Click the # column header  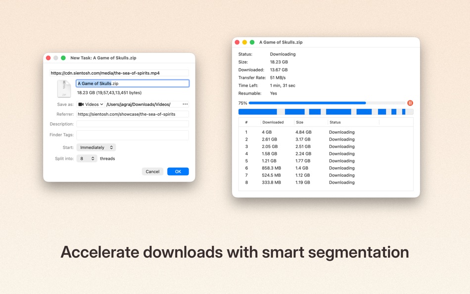click(246, 122)
